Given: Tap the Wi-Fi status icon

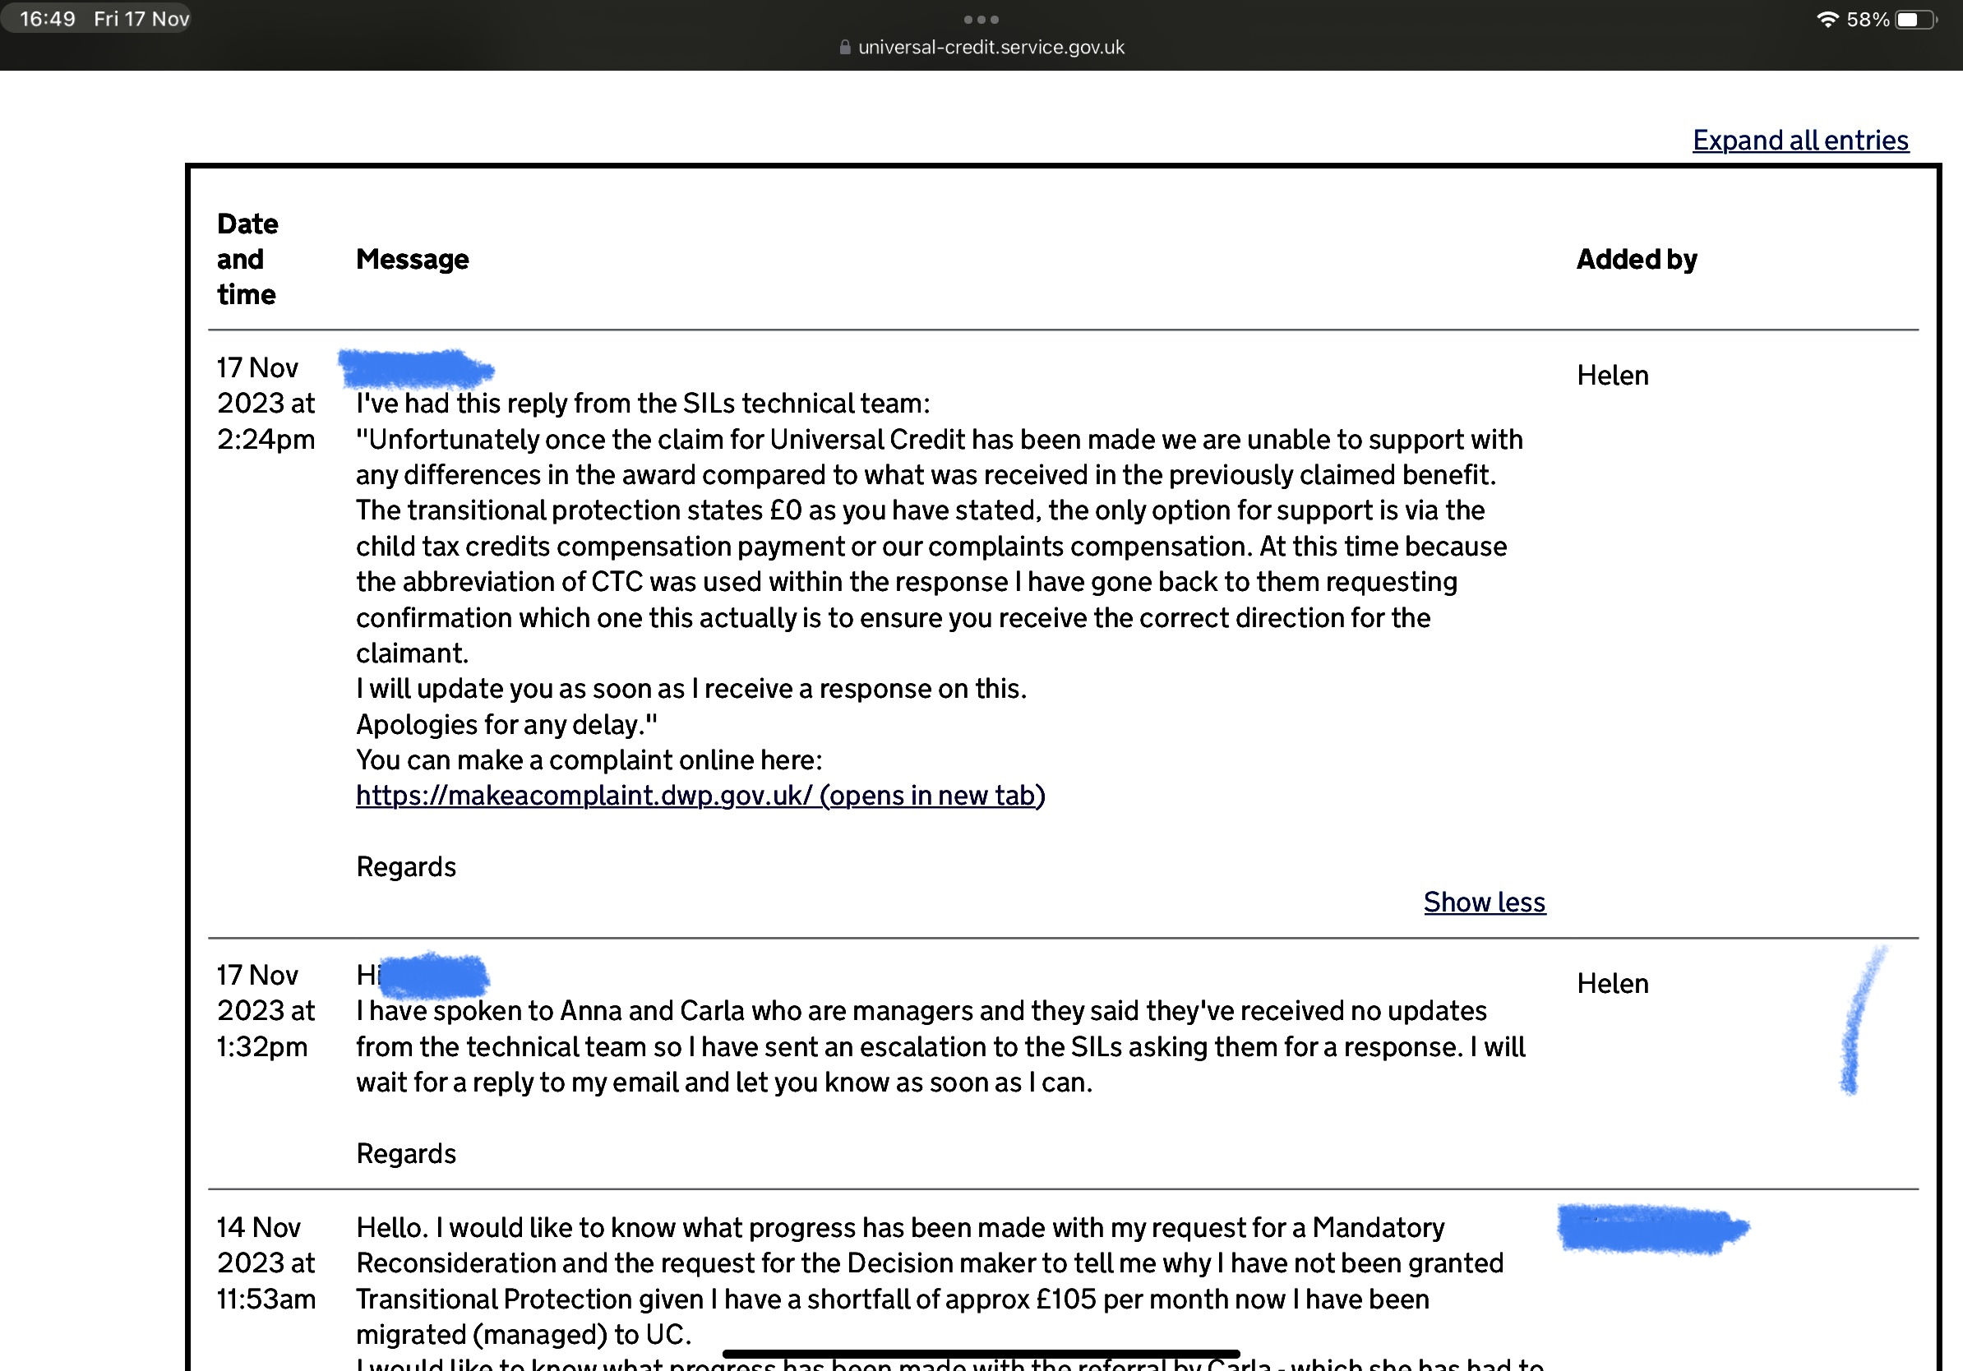Looking at the screenshot, I should click(1827, 19).
